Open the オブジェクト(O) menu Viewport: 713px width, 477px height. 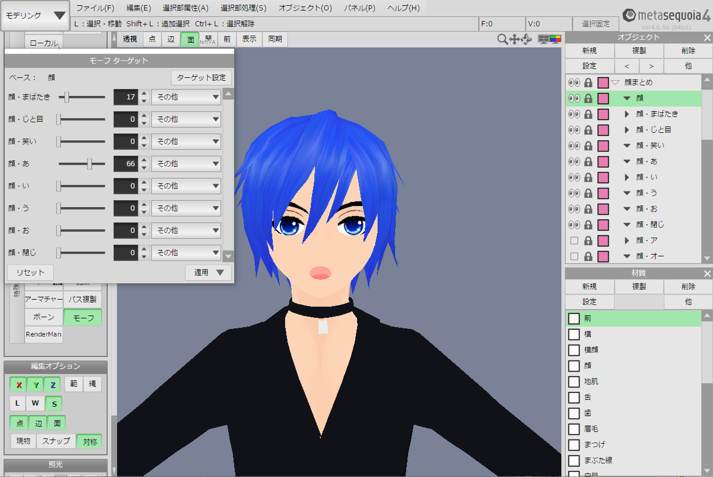tap(305, 8)
